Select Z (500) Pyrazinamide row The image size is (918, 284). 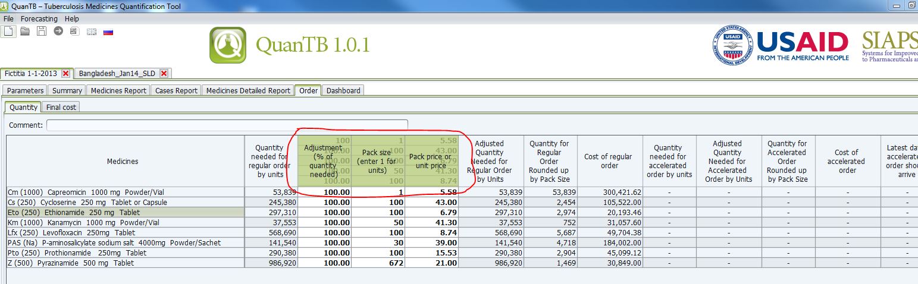coord(126,263)
